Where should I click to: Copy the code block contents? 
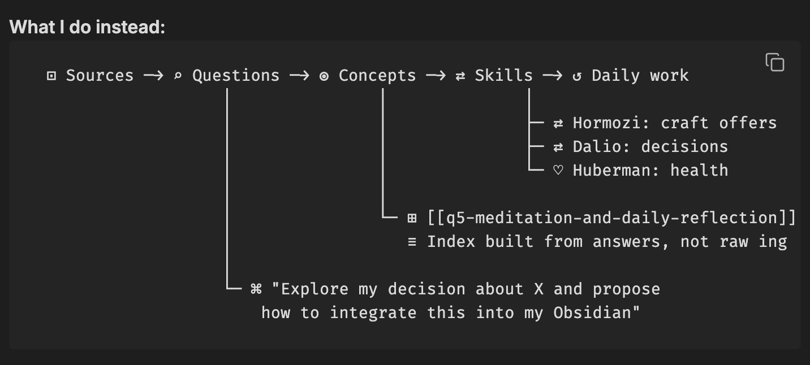click(x=774, y=62)
